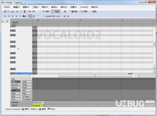Image resolution: width=157 pixels, height=116 pixels.
Task: Click the fast forward button
Action: 13,16
